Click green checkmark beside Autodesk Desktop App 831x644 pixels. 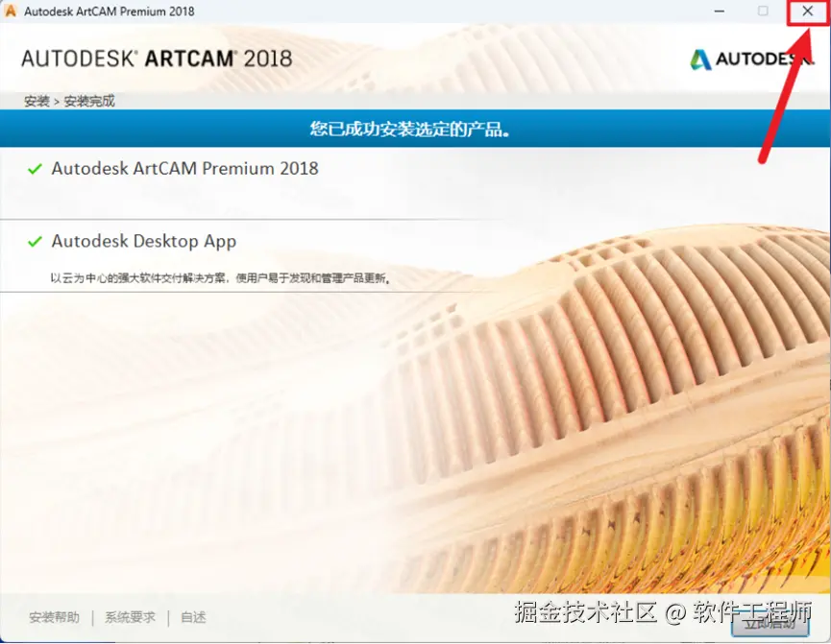(35, 242)
